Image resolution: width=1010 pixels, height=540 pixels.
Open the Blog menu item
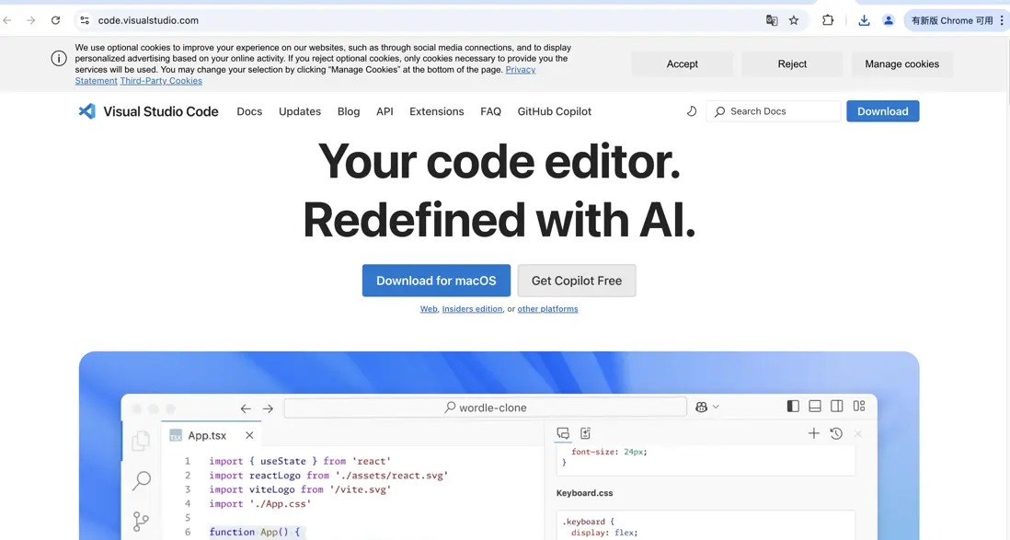coord(349,111)
